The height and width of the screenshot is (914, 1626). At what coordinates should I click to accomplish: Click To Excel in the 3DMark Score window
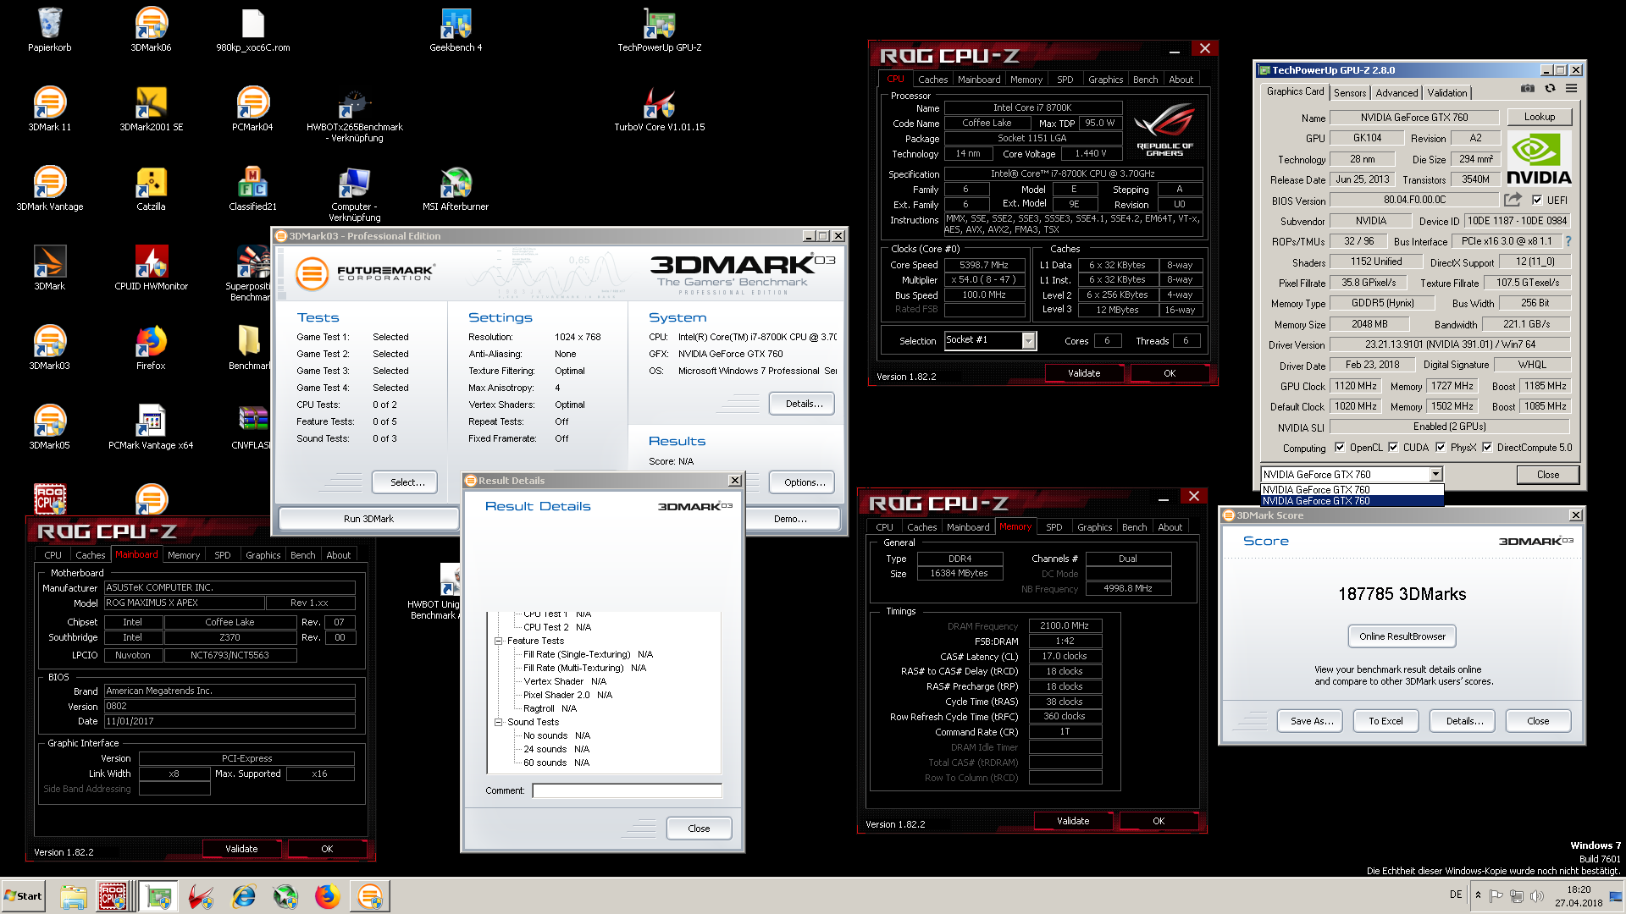coord(1385,721)
